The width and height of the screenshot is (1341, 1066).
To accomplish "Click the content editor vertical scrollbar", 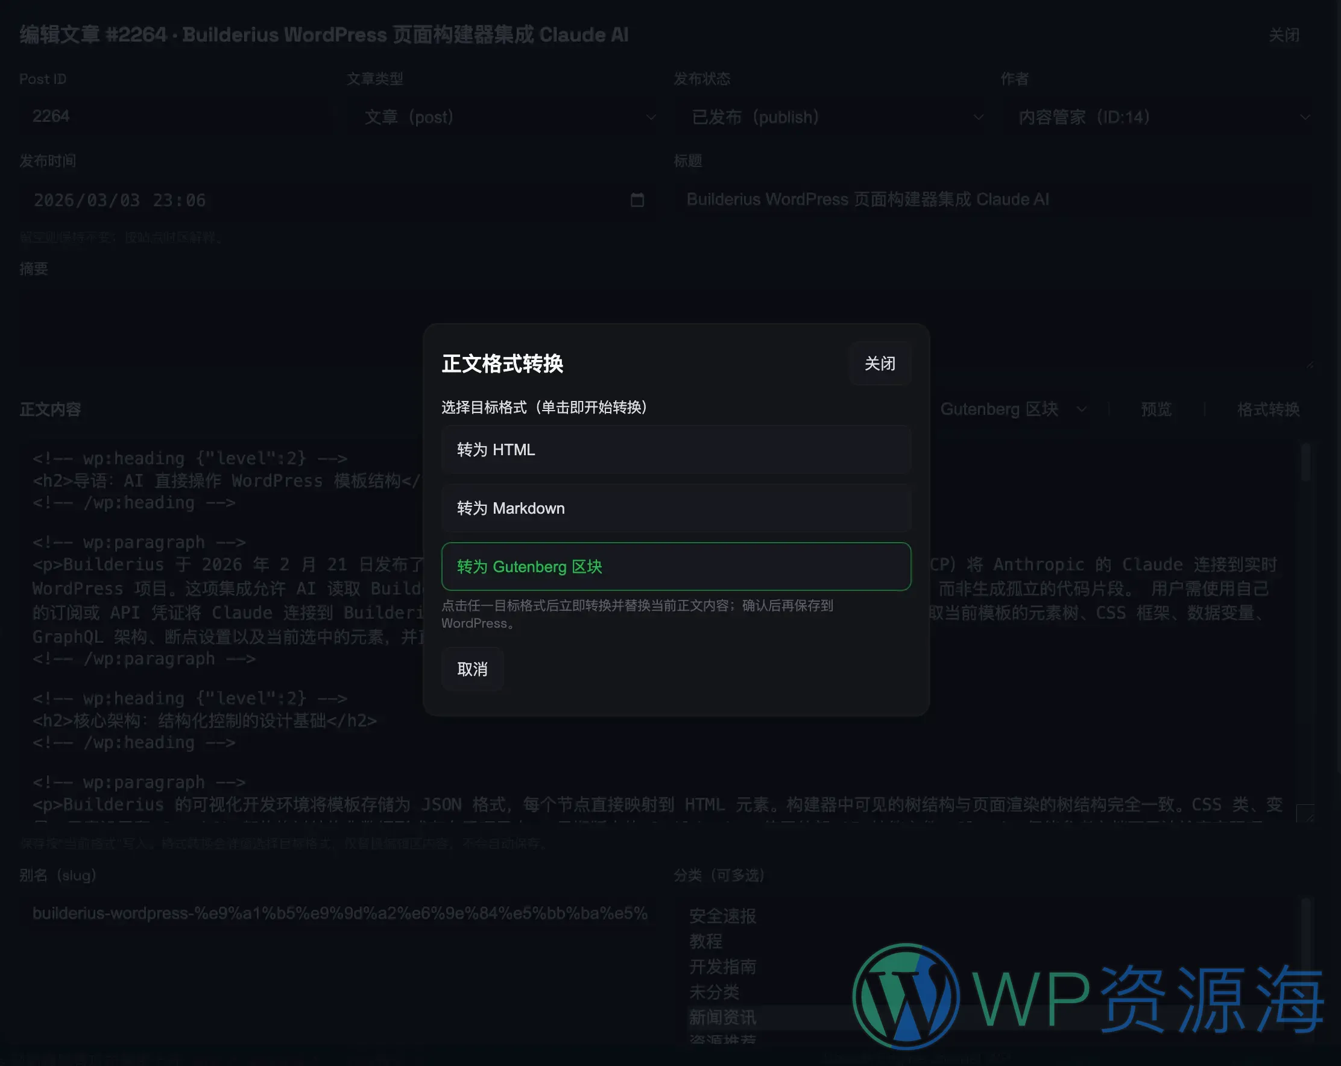I will [1306, 462].
